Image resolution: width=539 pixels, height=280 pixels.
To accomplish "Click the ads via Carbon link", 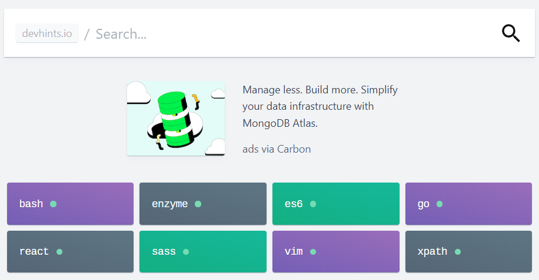I will (277, 149).
